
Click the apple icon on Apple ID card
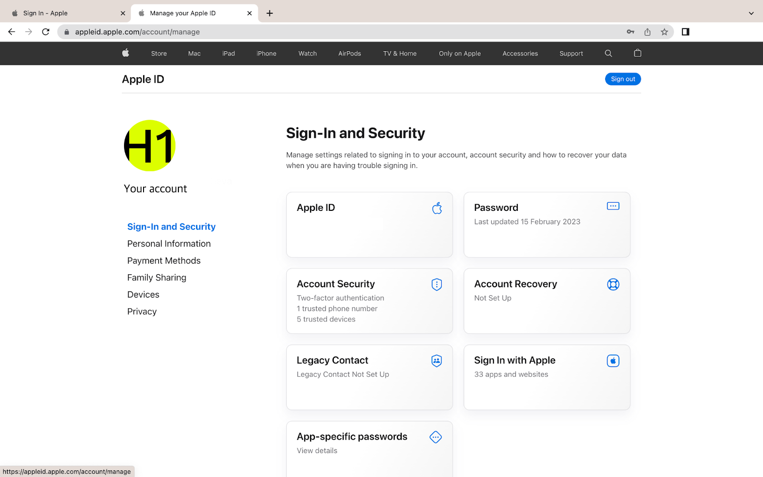(x=437, y=208)
